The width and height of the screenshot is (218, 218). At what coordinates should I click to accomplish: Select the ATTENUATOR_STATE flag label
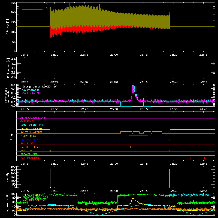pos(33,118)
